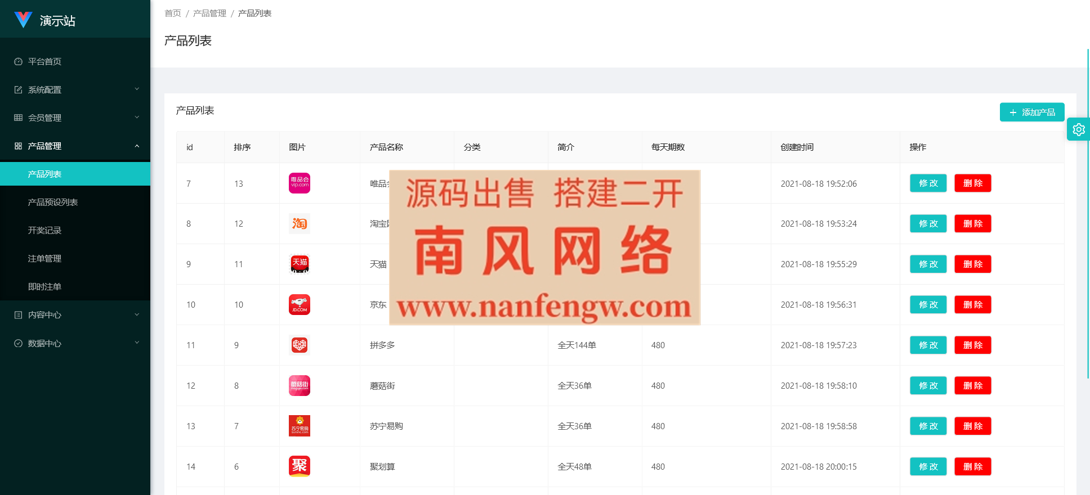Open 产品预设列表 in the sidebar
Viewport: 1090px width, 495px height.
53,202
